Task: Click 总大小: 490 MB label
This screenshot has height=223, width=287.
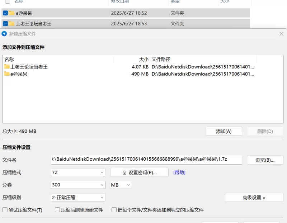Action: (19, 131)
